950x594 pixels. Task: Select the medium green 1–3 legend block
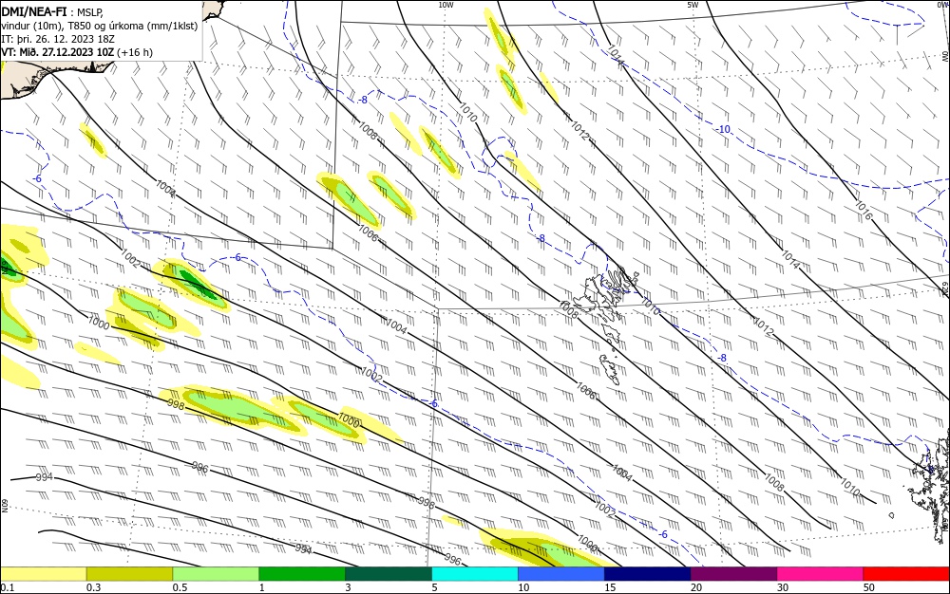(302, 574)
